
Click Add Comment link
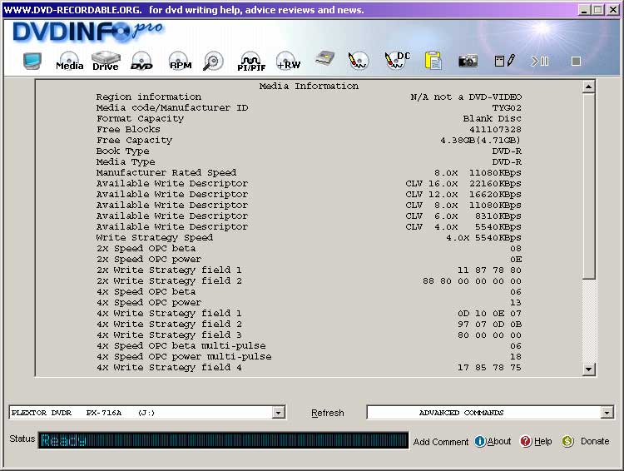(x=440, y=442)
